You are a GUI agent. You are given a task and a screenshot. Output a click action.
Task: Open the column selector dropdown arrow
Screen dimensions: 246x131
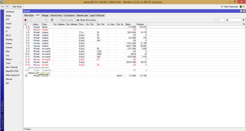pyautogui.click(x=244, y=24)
